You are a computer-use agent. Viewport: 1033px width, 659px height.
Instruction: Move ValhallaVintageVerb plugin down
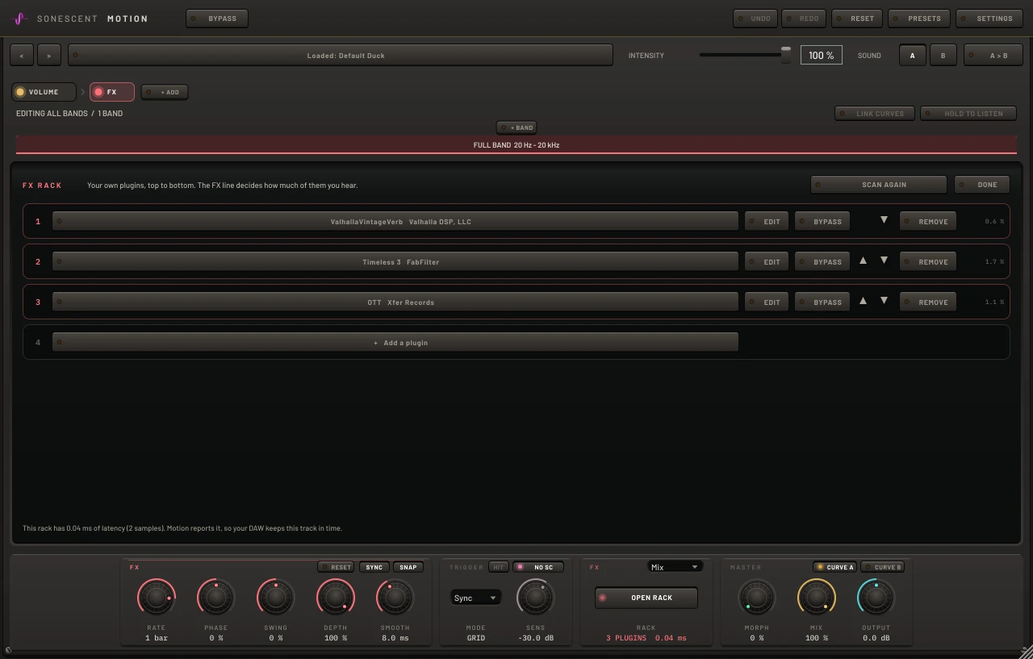884,220
